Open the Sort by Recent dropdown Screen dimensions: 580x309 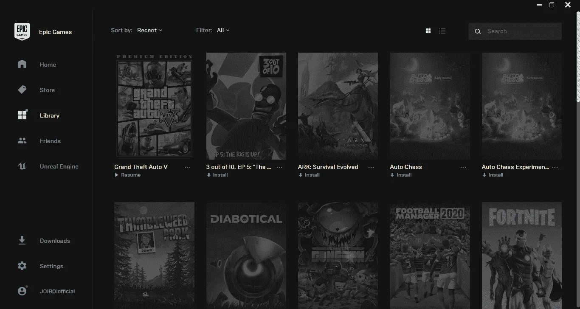[150, 30]
